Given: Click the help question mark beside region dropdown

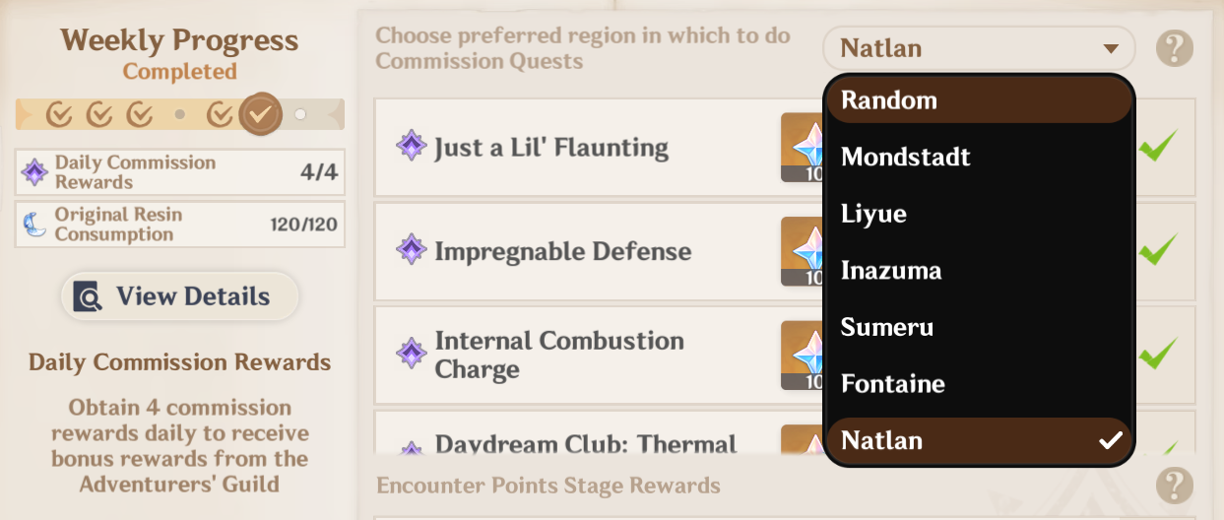Looking at the screenshot, I should pyautogui.click(x=1175, y=48).
